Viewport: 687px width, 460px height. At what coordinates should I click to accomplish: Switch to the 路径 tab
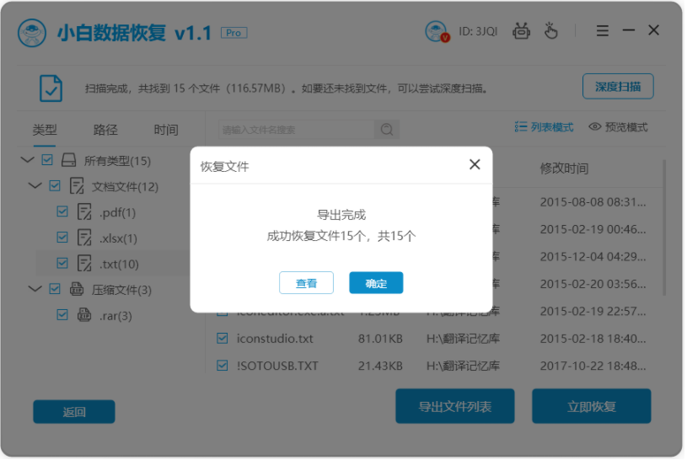(105, 130)
